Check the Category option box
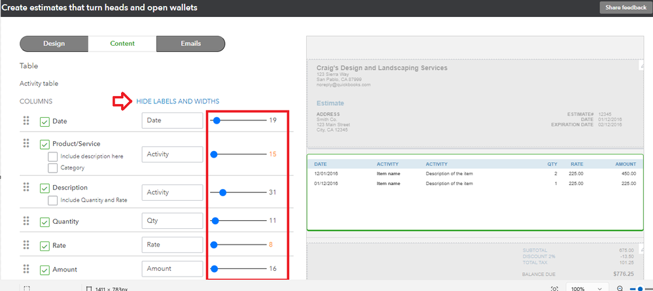 coord(53,167)
